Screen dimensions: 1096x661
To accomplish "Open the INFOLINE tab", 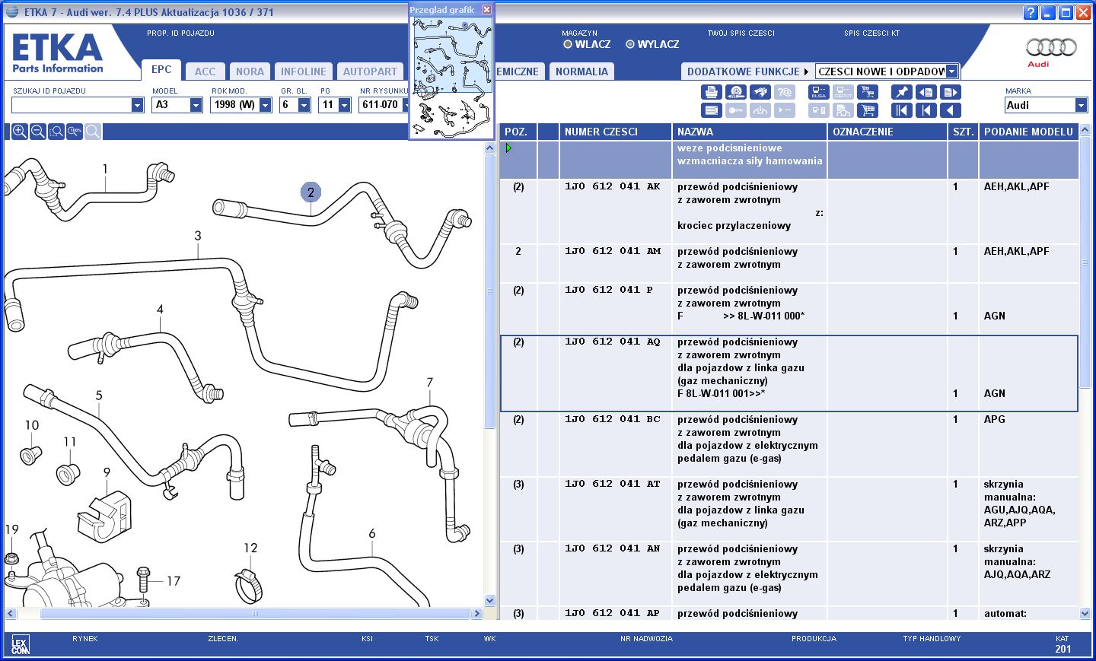I will [x=303, y=72].
